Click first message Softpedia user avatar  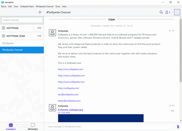52,33
